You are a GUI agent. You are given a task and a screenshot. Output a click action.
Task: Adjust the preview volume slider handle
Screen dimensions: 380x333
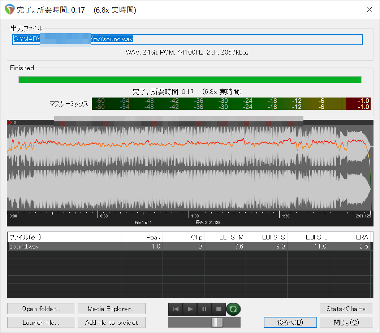point(217,322)
